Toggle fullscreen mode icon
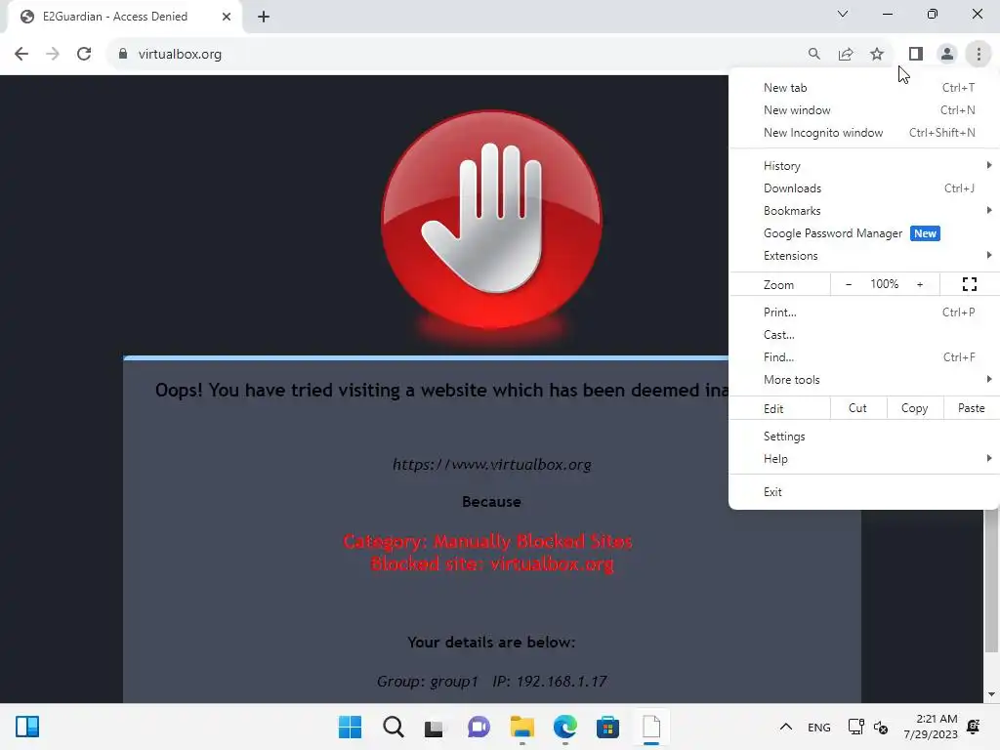Image resolution: width=1000 pixels, height=750 pixels. (970, 284)
